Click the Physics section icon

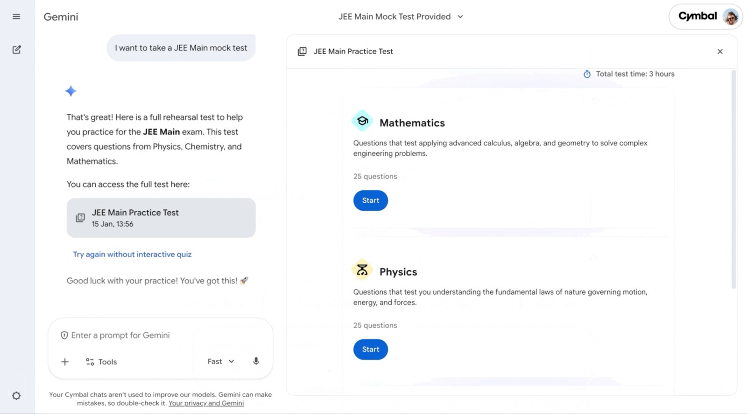point(362,270)
